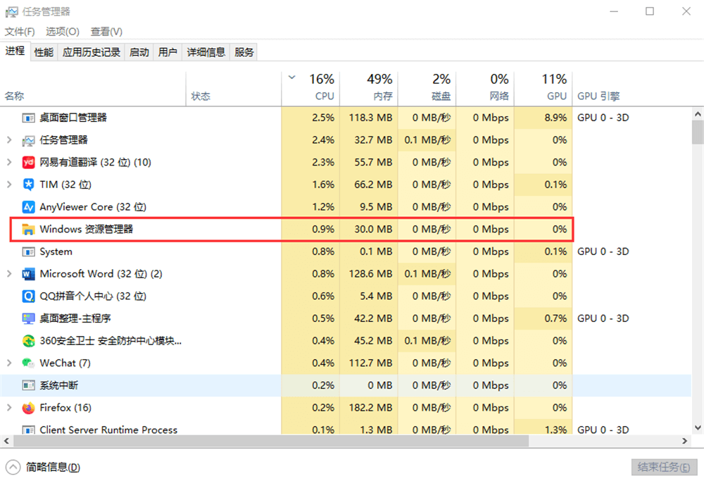This screenshot has height=486, width=704.
Task: Switch to the 性能 tab
Action: [43, 51]
